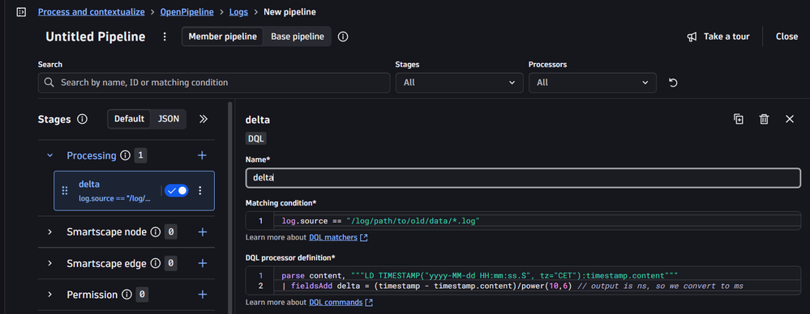Navigate to the OpenPipeline breadcrumb
Image resolution: width=810 pixels, height=314 pixels.
186,12
